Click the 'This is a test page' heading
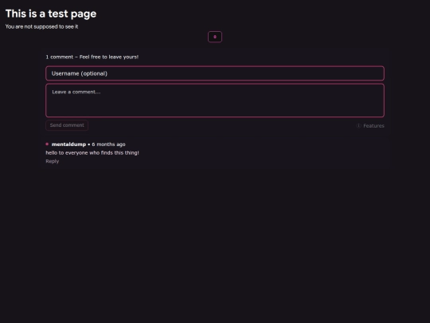This screenshot has height=323, width=430. 51,14
